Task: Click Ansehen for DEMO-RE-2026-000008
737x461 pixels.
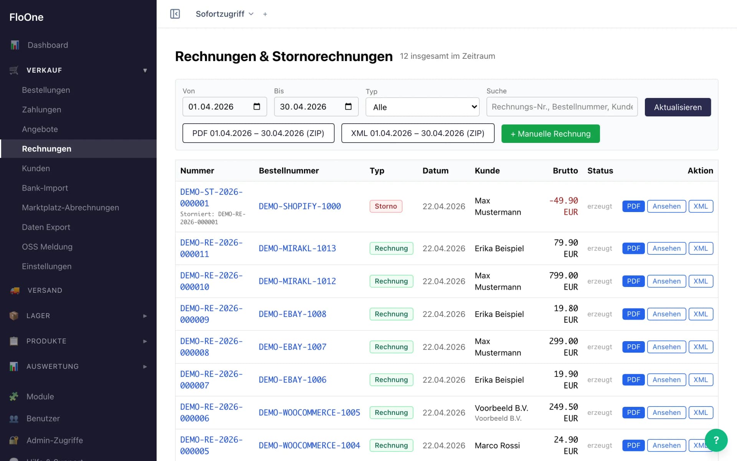Action: click(666, 347)
